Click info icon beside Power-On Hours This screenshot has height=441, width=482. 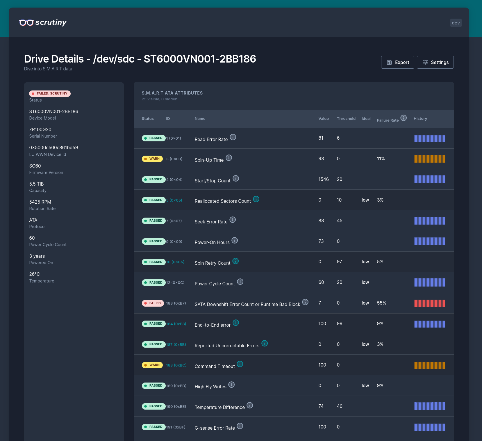[x=235, y=240]
